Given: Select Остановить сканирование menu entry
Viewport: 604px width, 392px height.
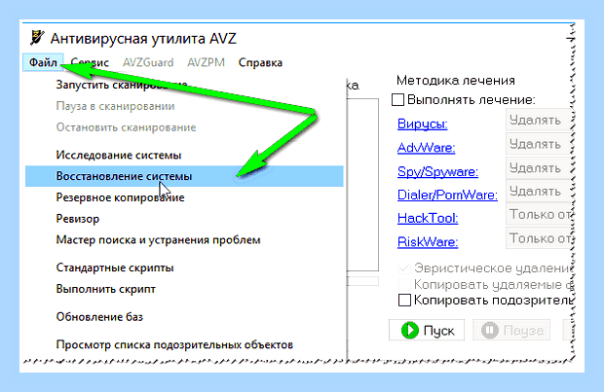Looking at the screenshot, I should [184, 127].
